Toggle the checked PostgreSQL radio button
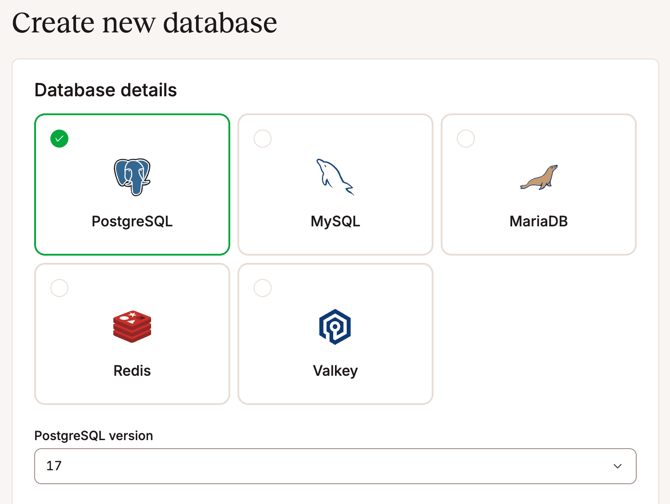 [x=59, y=139]
